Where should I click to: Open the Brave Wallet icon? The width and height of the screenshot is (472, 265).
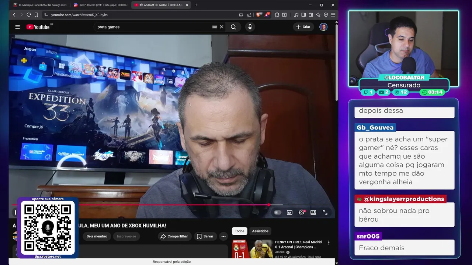pos(311,15)
